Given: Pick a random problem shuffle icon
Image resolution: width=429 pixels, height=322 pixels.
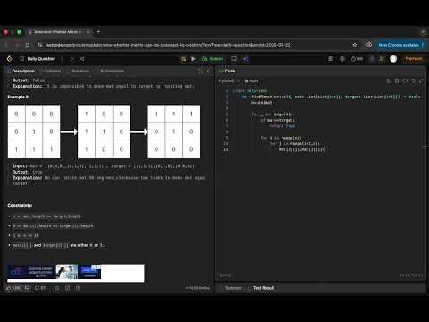Looking at the screenshot, I should (x=82, y=59).
